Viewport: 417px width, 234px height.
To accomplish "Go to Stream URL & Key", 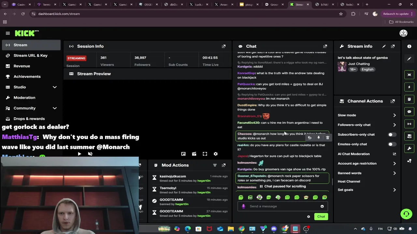I will point(31,56).
